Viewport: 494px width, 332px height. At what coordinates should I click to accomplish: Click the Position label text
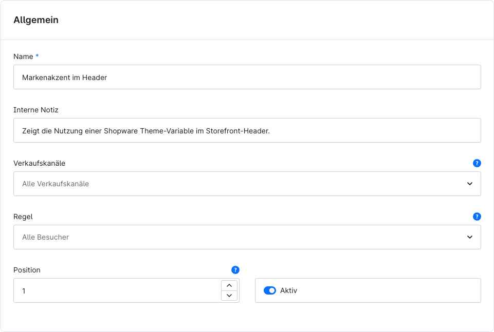27,270
